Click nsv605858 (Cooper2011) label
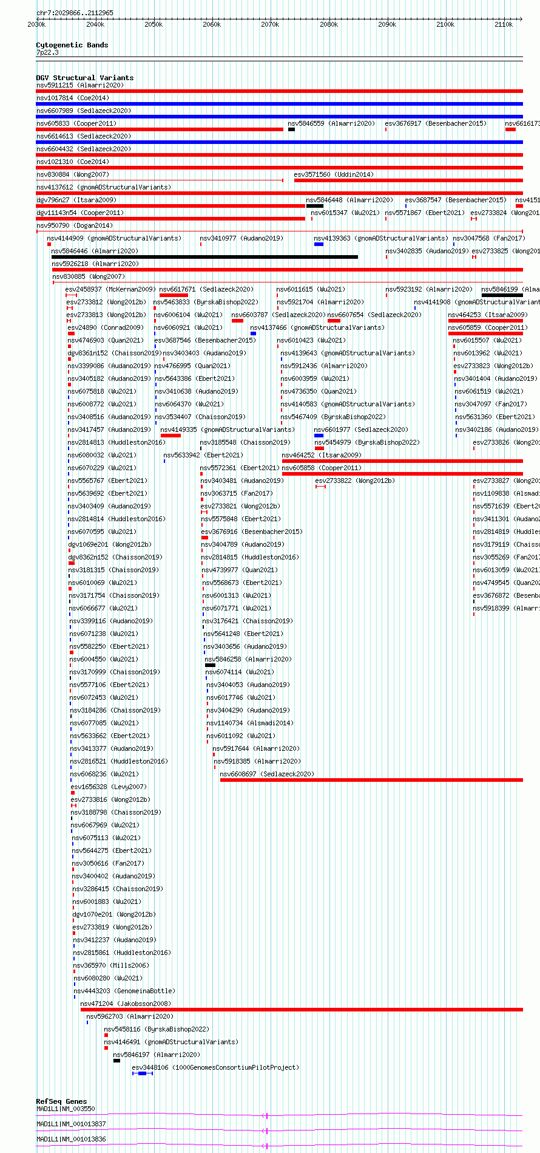The height and width of the screenshot is (1153, 540). pos(322,468)
